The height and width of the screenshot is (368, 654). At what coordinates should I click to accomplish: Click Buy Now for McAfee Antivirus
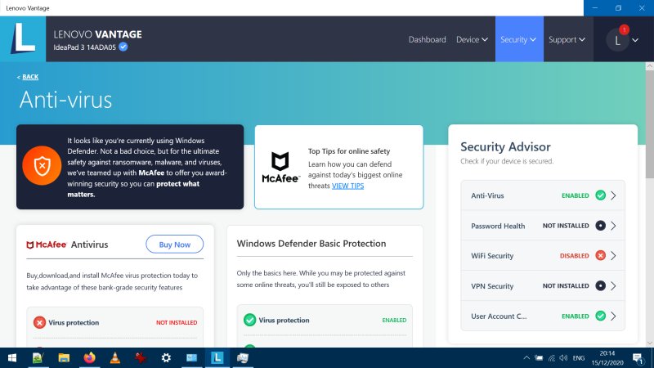[x=174, y=245]
